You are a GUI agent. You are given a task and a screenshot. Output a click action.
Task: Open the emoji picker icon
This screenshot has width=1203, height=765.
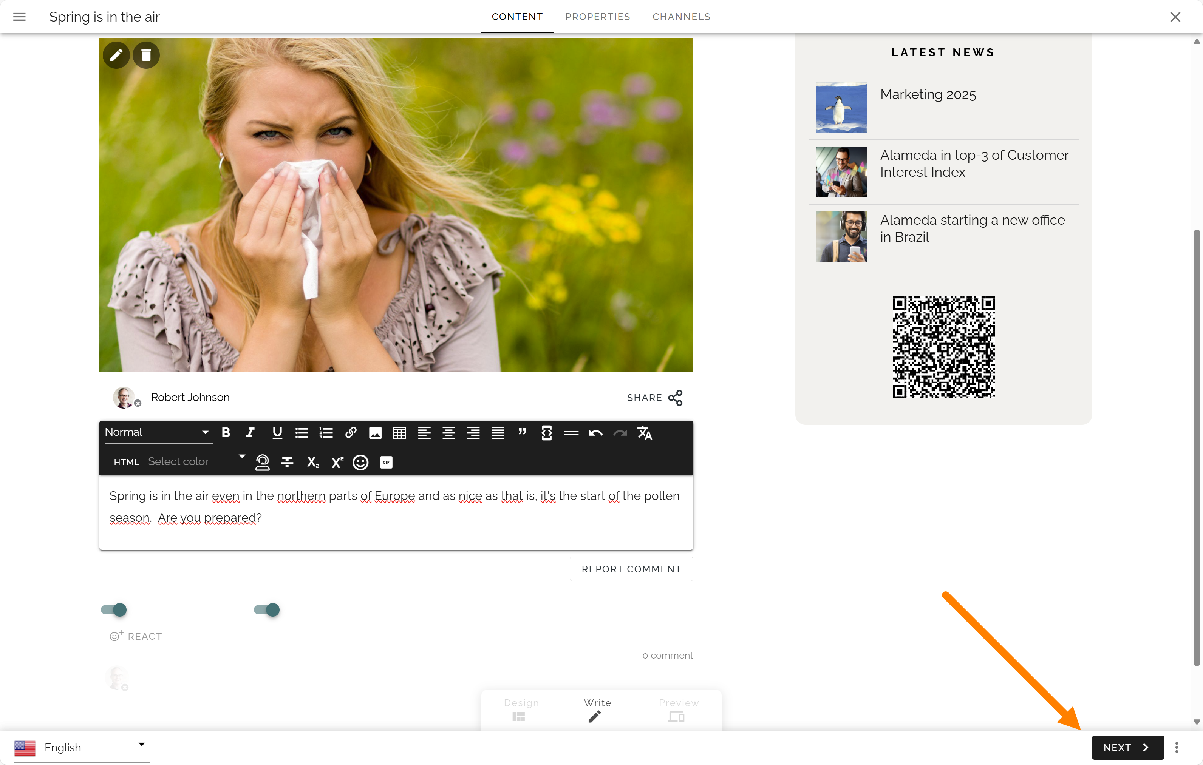(x=360, y=463)
